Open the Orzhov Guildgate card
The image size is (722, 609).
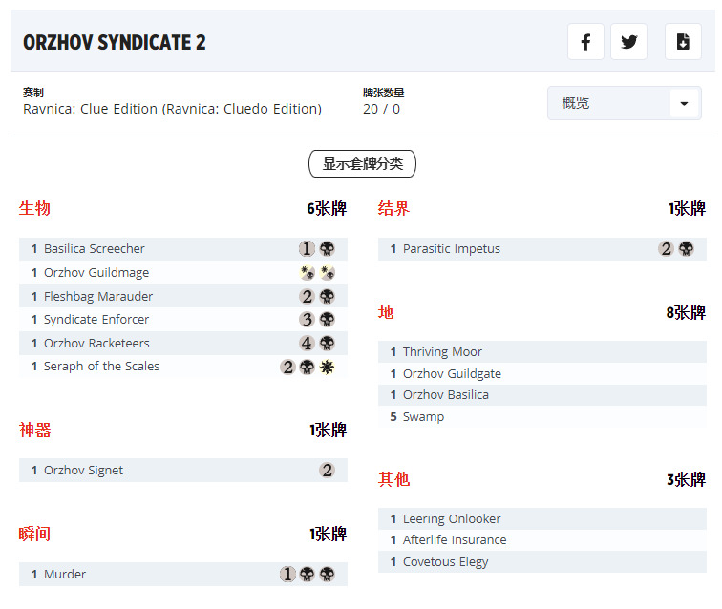click(452, 374)
